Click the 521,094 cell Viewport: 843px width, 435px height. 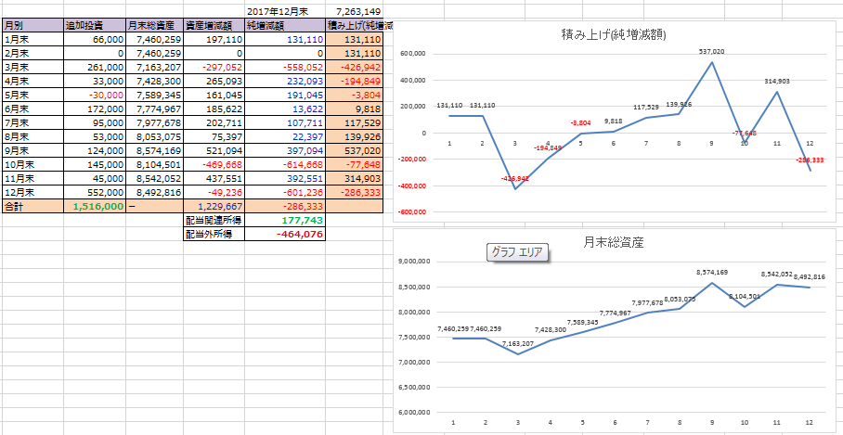214,151
